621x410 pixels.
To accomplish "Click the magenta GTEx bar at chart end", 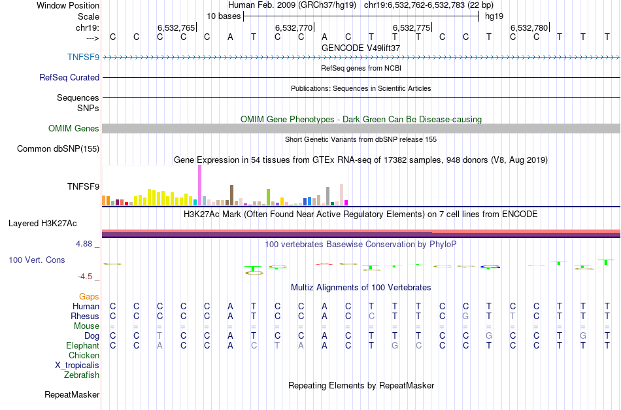I will [x=346, y=203].
